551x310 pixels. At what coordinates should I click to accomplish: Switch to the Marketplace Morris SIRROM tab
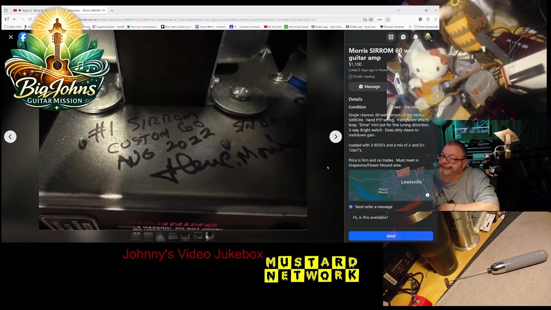[84, 10]
